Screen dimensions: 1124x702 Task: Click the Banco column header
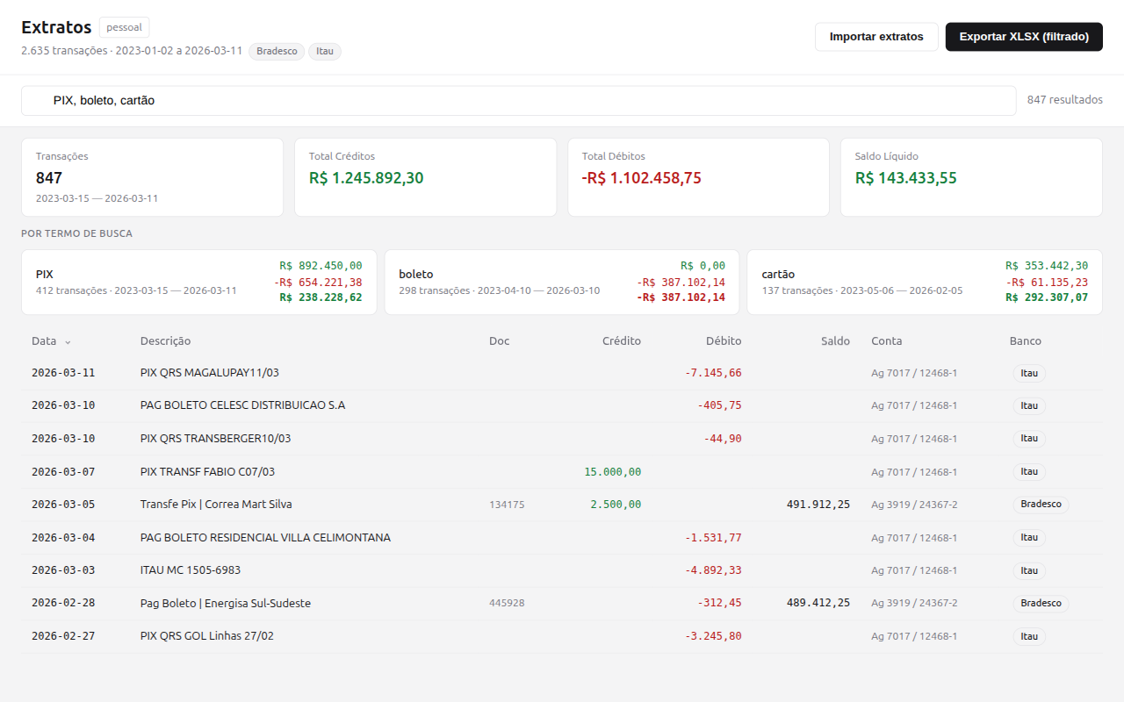pyautogui.click(x=1025, y=341)
